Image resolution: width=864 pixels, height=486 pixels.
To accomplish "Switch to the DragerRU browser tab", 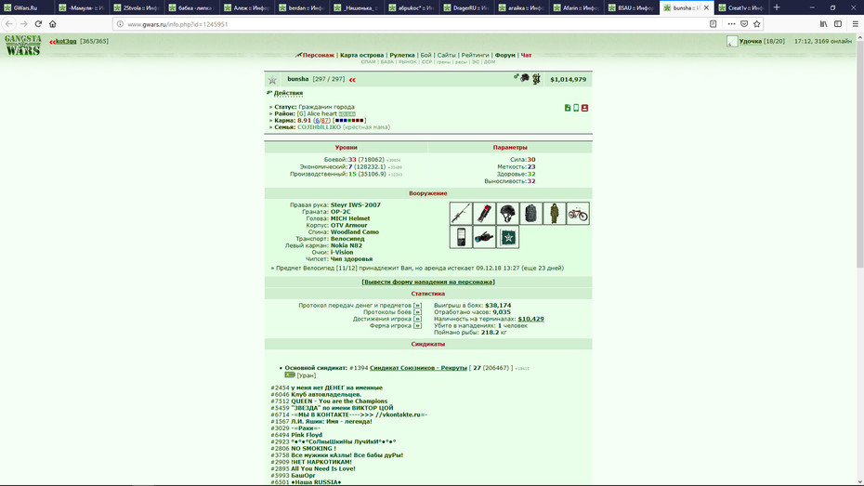I will tap(466, 7).
